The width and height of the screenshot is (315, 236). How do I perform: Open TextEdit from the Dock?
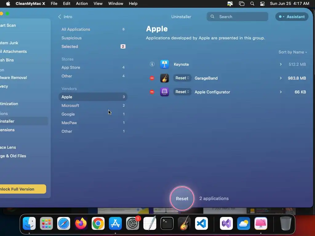coord(150,223)
